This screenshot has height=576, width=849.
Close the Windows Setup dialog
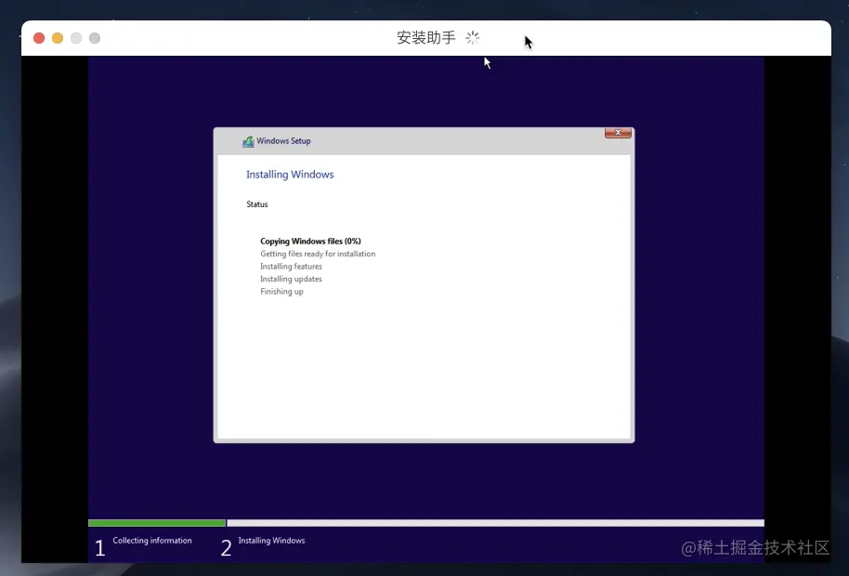point(618,133)
